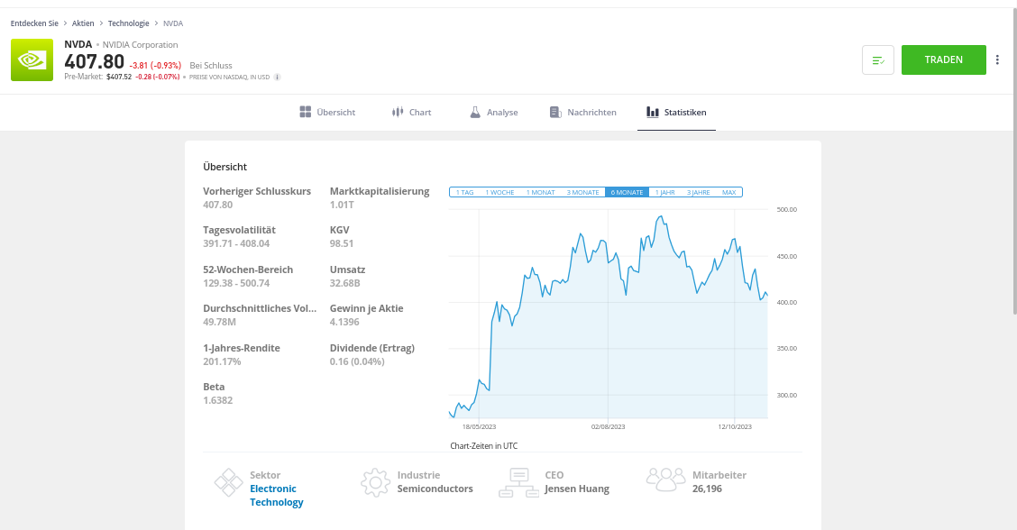
Task: Click the Semiconductors industry text
Action: tap(435, 489)
